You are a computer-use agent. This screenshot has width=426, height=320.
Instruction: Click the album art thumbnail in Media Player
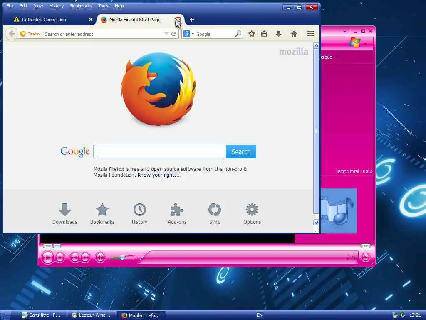[x=339, y=211]
